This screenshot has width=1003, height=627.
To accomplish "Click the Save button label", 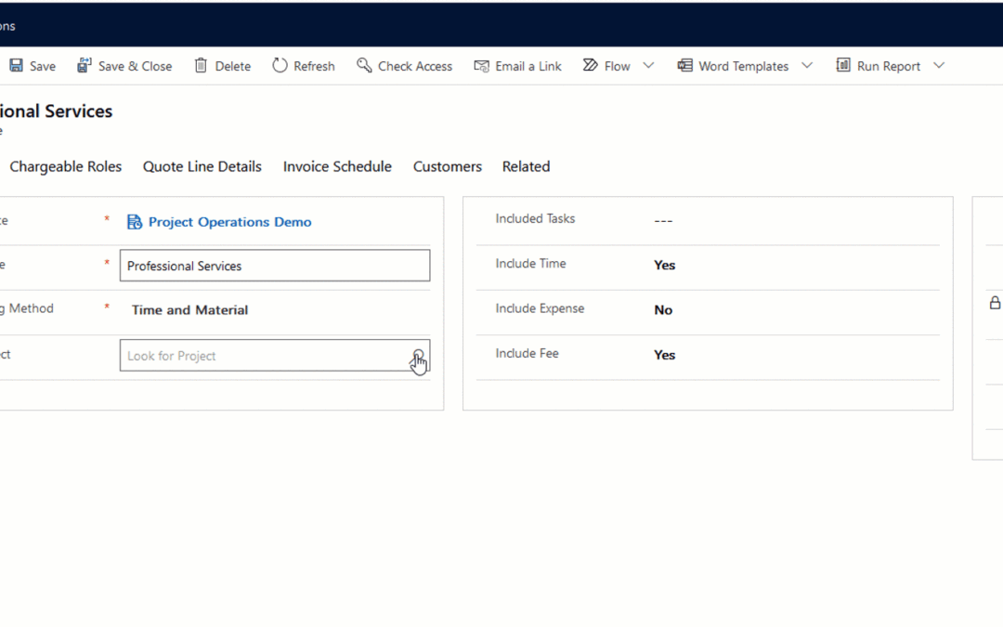I will point(42,66).
